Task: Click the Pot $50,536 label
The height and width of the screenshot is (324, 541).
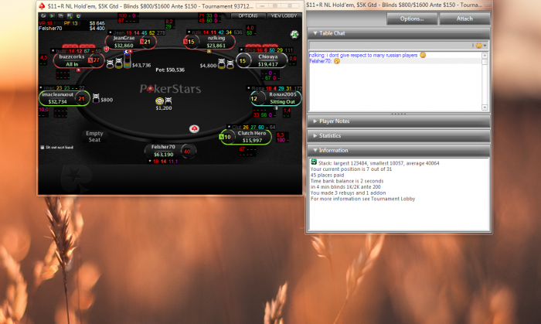Action: pos(170,70)
